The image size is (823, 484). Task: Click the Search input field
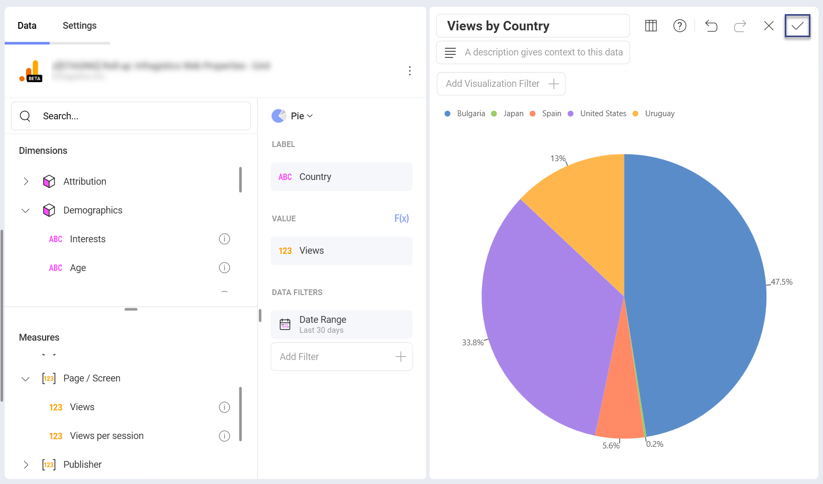[x=131, y=116]
